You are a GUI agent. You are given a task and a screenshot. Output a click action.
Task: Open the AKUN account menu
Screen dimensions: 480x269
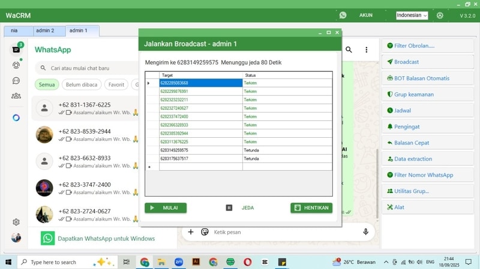click(x=366, y=15)
